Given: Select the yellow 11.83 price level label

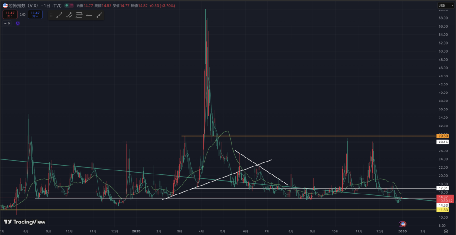Looking at the screenshot, I should coord(442,210).
